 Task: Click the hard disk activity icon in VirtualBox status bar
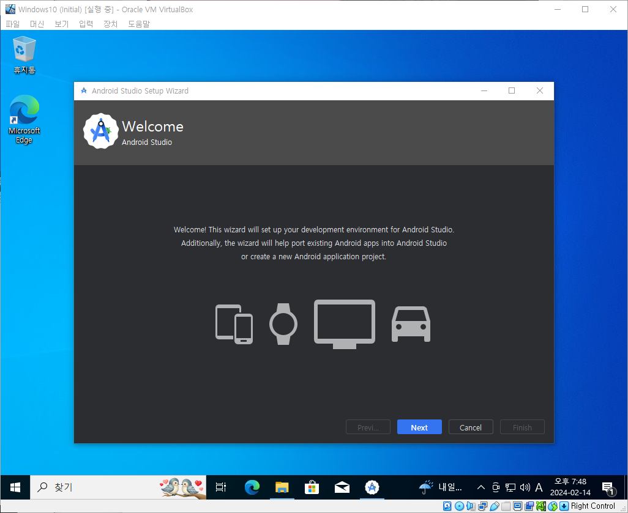click(x=447, y=506)
